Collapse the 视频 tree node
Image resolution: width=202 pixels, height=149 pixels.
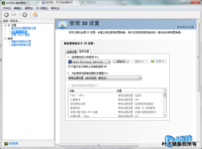coord(5,39)
